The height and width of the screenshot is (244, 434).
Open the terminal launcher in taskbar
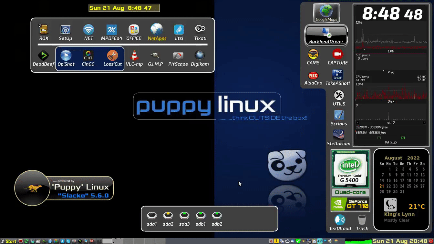(20, 241)
